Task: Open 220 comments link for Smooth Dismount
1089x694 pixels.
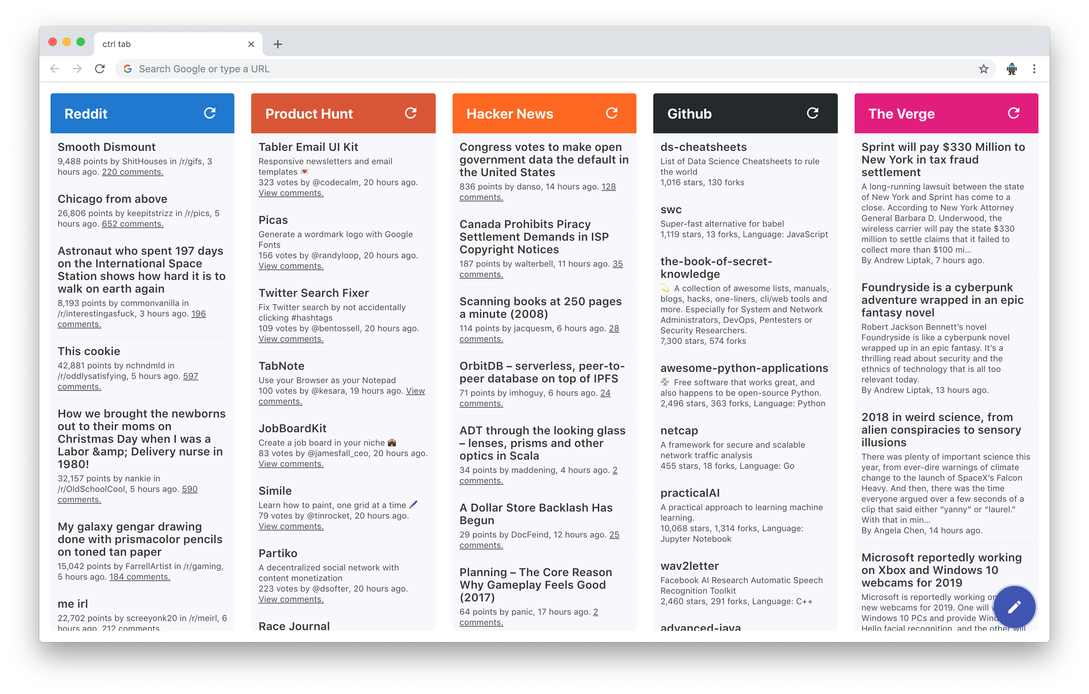Action: (133, 172)
